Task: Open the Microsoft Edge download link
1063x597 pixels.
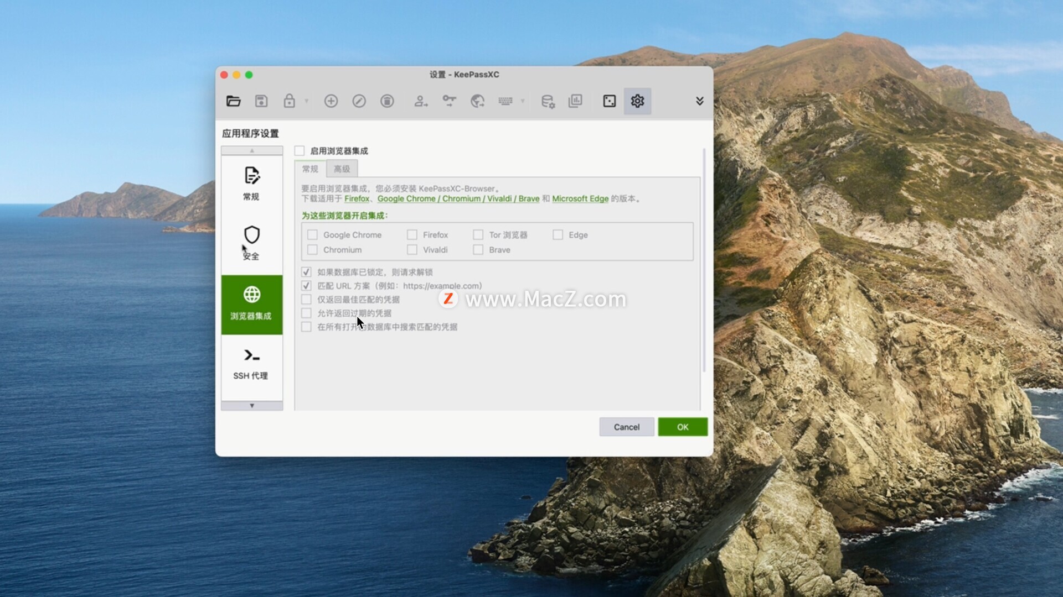Action: (x=580, y=198)
